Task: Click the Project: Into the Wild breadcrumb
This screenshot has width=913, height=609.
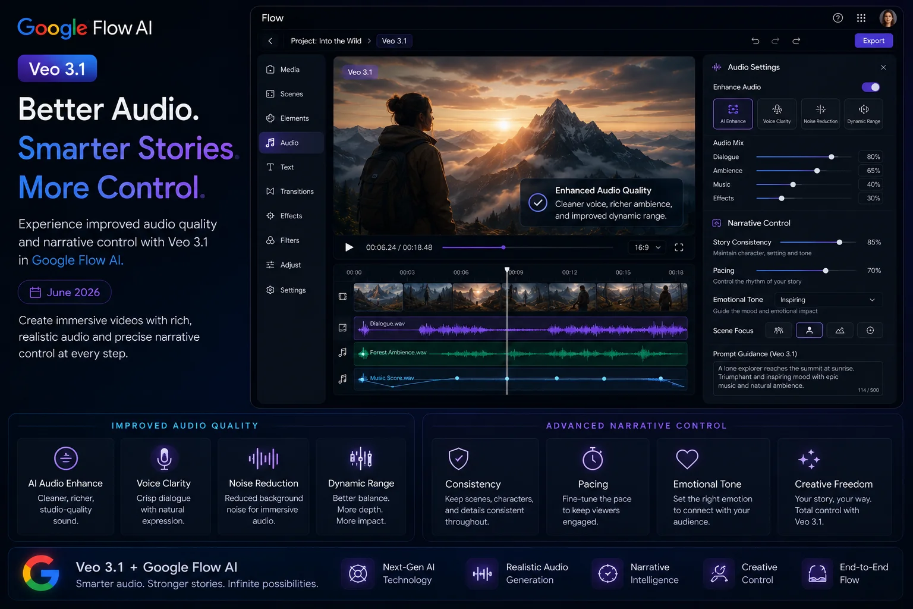Action: [326, 41]
